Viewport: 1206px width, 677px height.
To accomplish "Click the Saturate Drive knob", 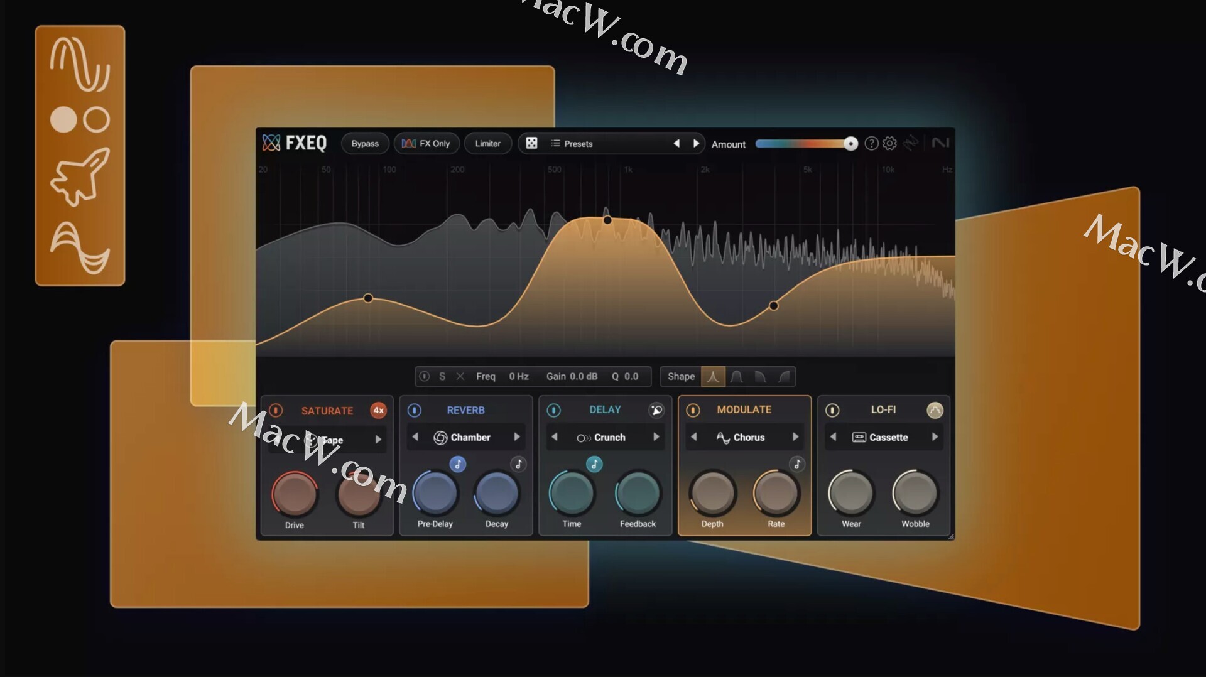I will click(295, 494).
